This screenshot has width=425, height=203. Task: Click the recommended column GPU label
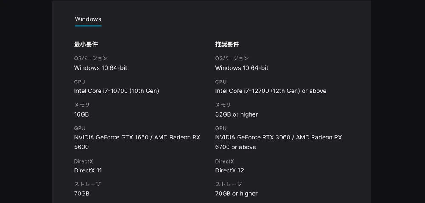click(x=221, y=128)
